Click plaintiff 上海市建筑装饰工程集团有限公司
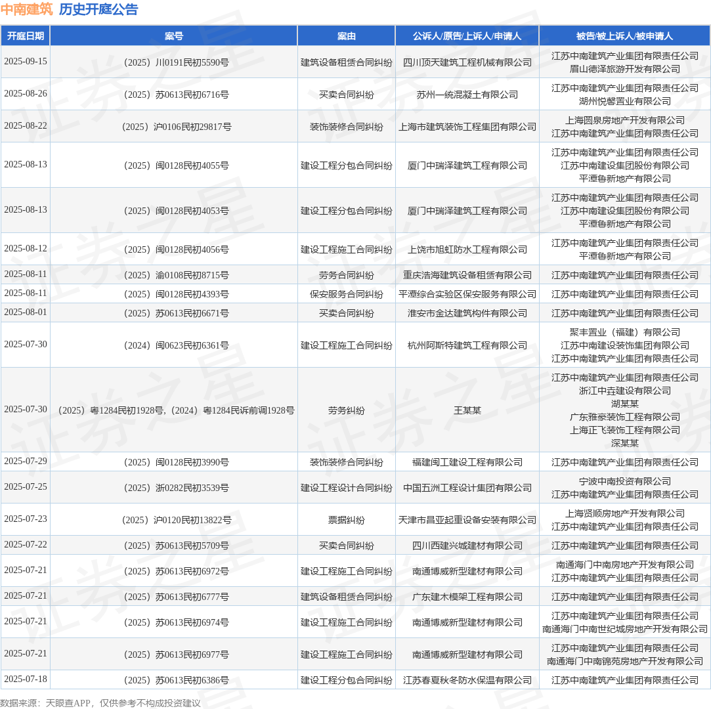The width and height of the screenshot is (711, 709). tap(467, 127)
